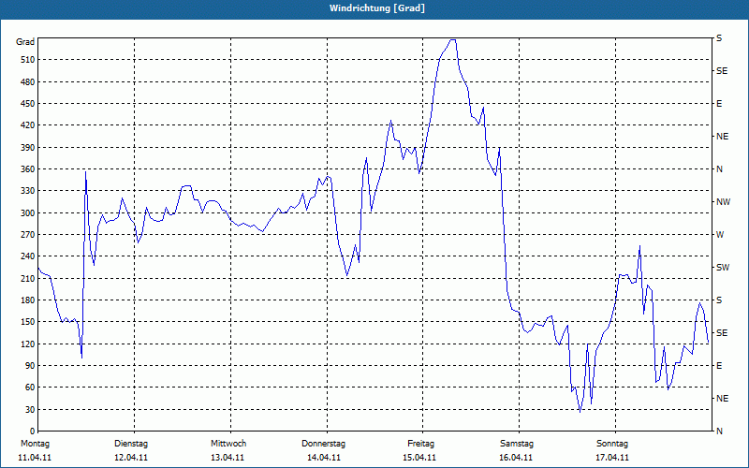Click the 'N' compass label on the 360 gridline
Viewport: 749px width, 468px height.
click(719, 169)
